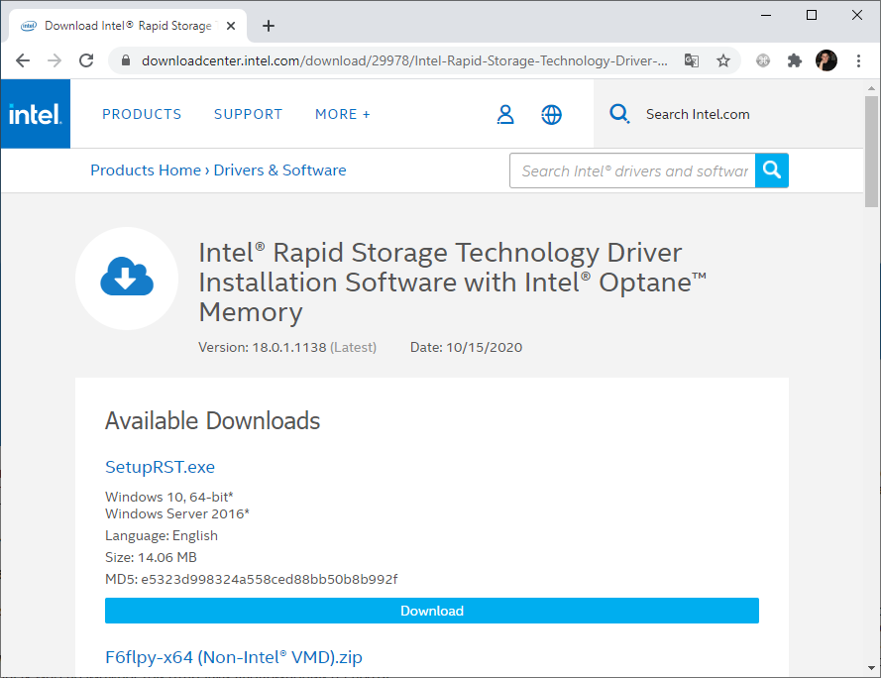Image resolution: width=881 pixels, height=678 pixels.
Task: Open the PRODUCTS menu
Action: [x=141, y=114]
